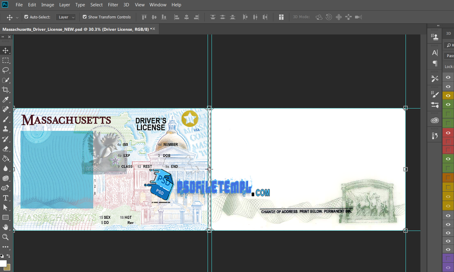
Task: Open the Window menu
Action: point(158,5)
